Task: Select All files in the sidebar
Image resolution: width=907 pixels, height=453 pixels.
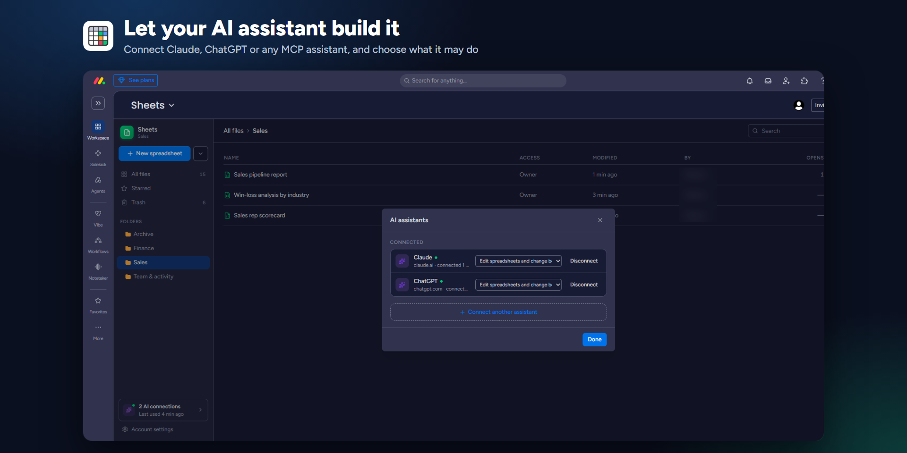Action: point(163,174)
